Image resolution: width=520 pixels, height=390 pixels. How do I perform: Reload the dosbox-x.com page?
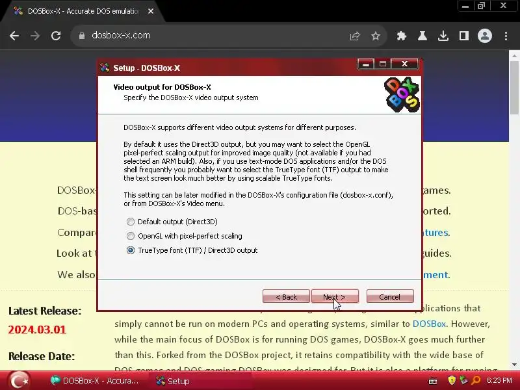tap(56, 36)
